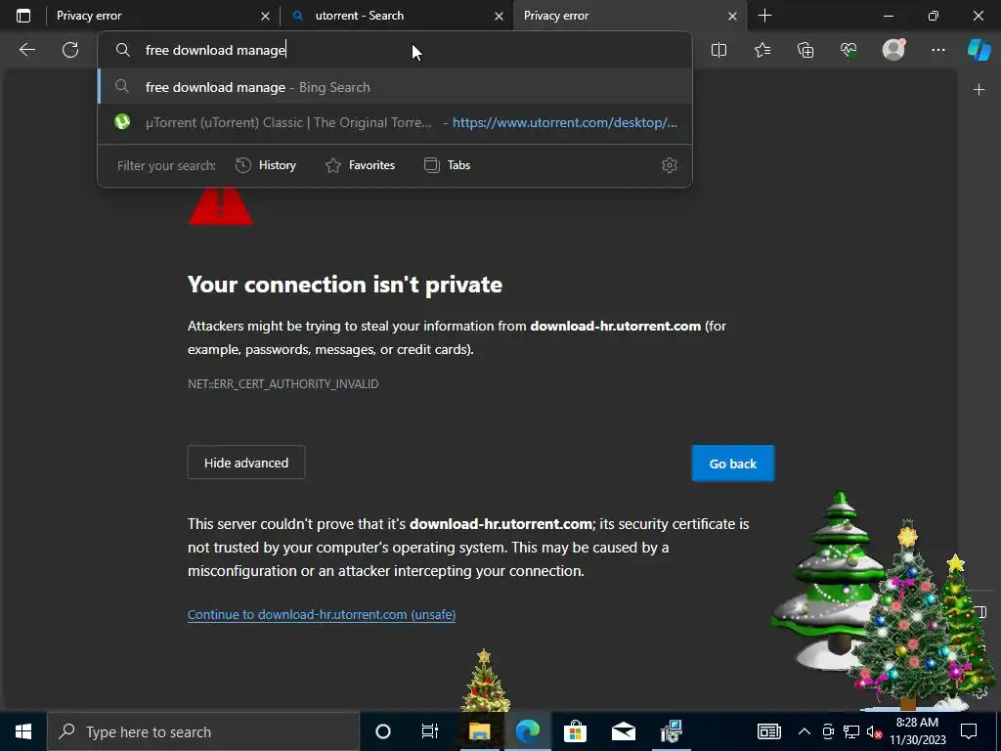
Task: Open address bar search settings gear
Action: [669, 165]
